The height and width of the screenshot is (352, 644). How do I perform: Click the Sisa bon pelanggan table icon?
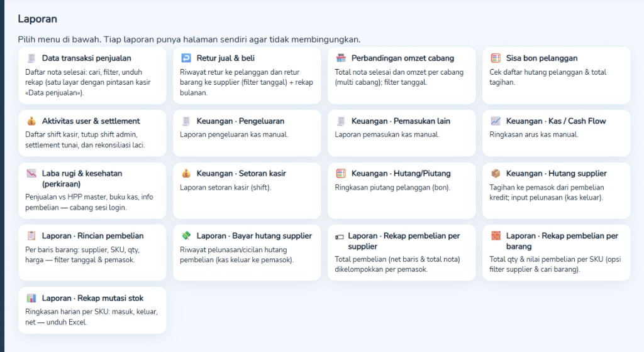tap(496, 58)
